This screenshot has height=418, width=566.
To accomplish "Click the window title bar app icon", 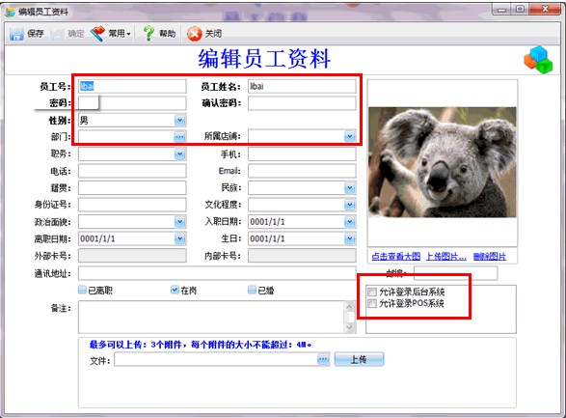I will click(11, 12).
